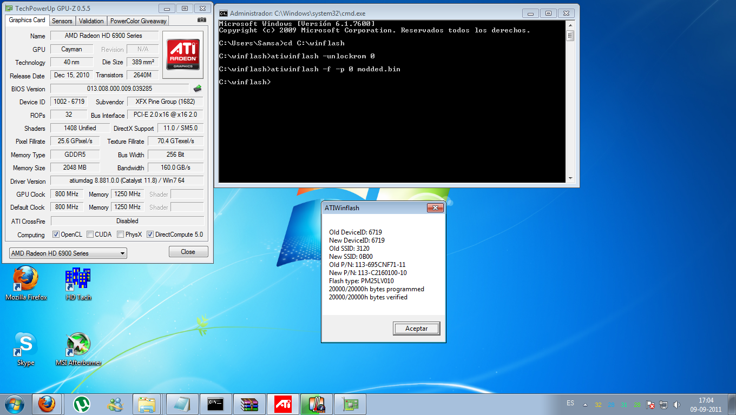Click the Close button in GPU-Z

188,252
